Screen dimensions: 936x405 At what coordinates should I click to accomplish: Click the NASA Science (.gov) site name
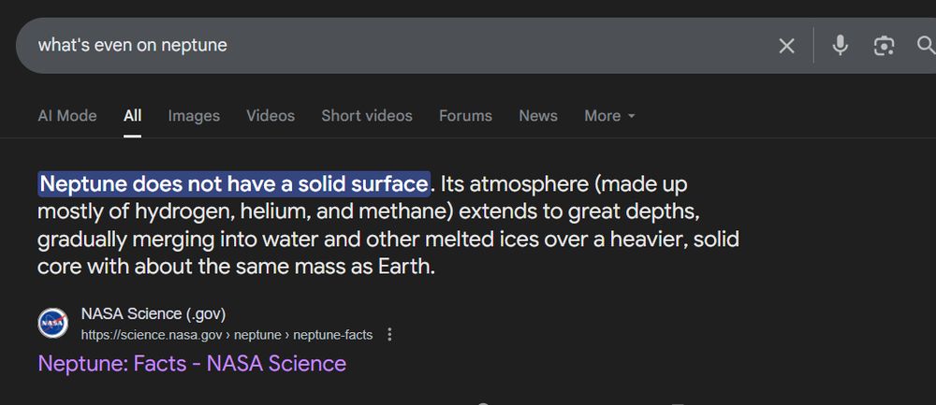click(154, 313)
